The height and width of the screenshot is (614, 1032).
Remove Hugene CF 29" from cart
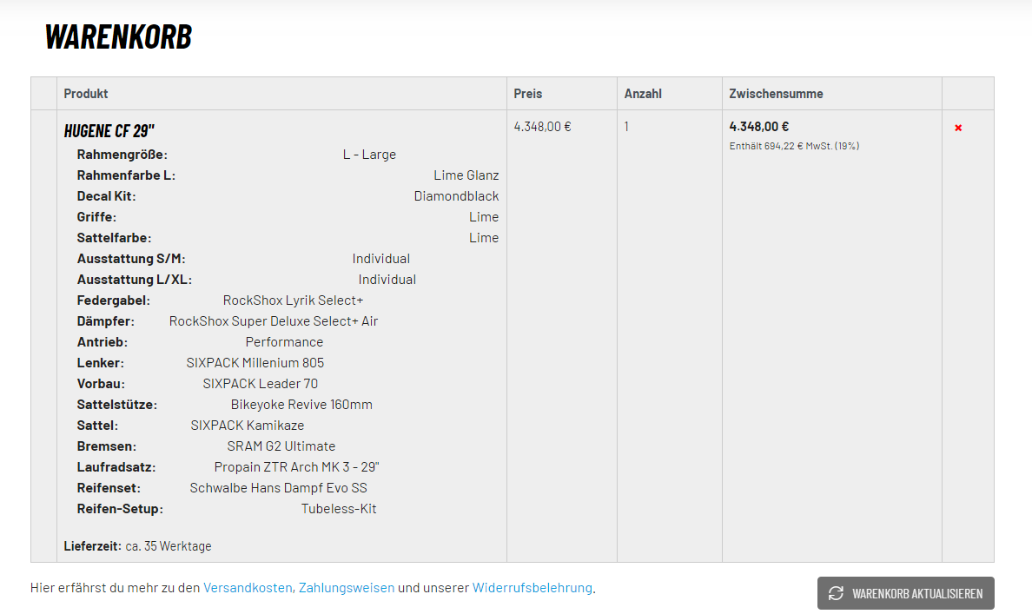coord(958,128)
